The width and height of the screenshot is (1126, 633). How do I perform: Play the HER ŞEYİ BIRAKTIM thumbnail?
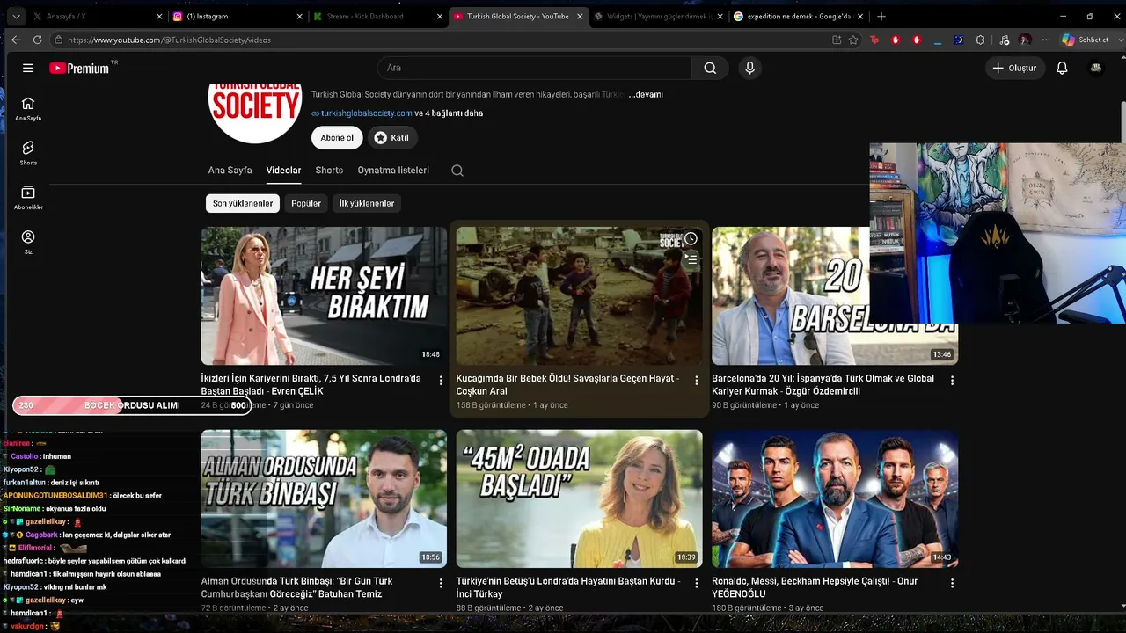324,295
